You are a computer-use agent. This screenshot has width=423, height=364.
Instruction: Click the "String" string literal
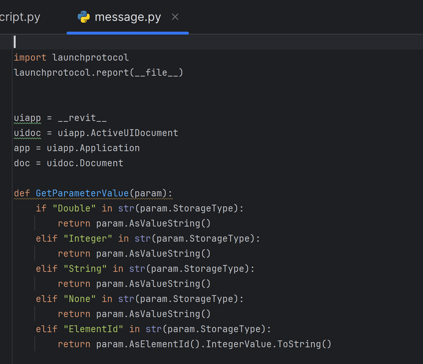point(85,269)
